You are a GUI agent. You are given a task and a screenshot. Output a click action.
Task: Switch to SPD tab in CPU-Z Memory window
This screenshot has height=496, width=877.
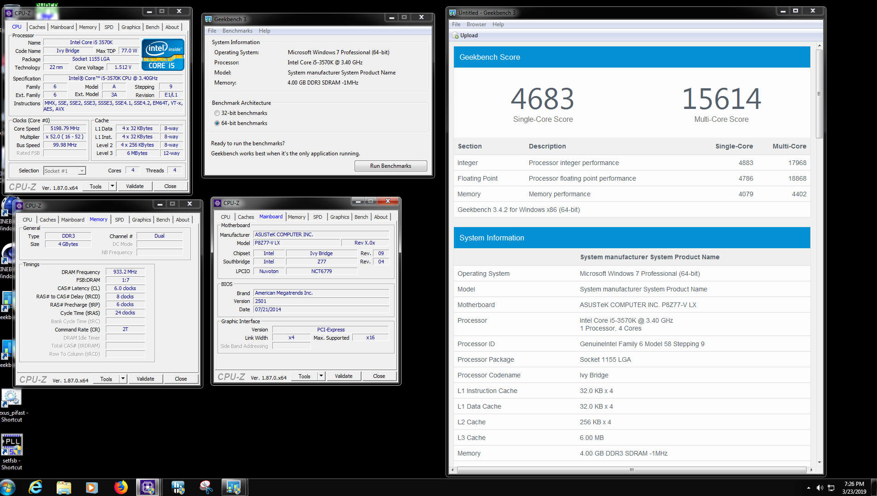click(x=120, y=220)
